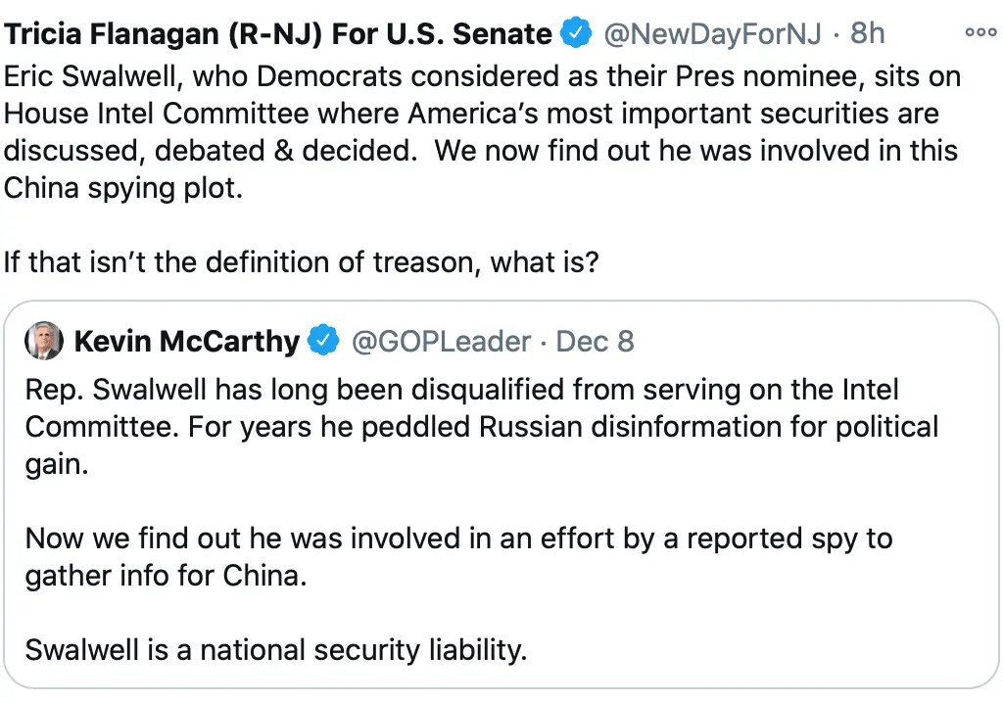The height and width of the screenshot is (703, 1003).
Task: Open the Tricia Flanagan (R-NJ) profile name
Action: tap(277, 34)
